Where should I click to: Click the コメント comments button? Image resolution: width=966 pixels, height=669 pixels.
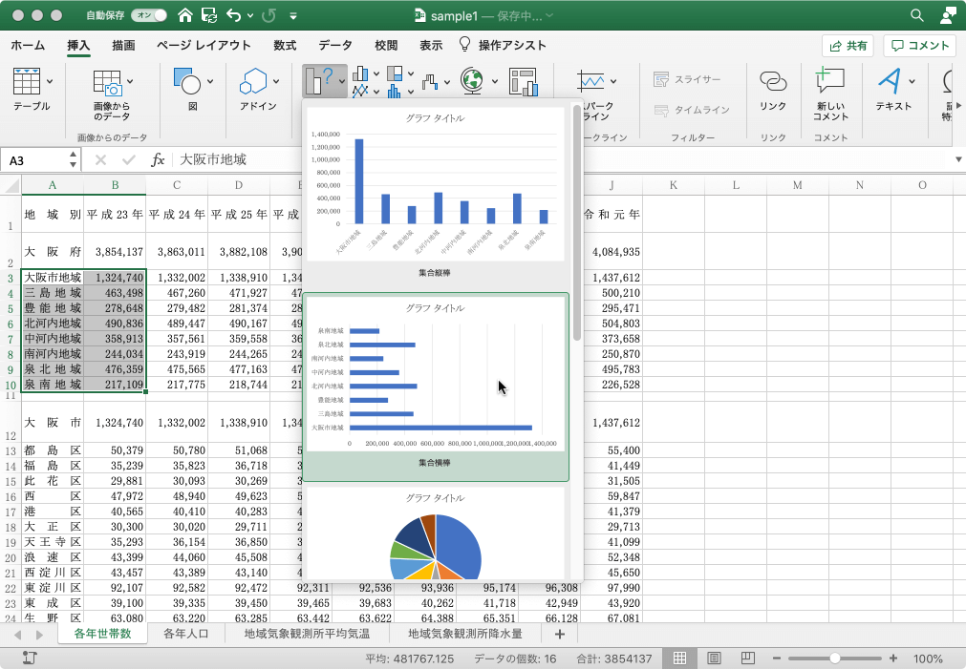click(x=919, y=45)
